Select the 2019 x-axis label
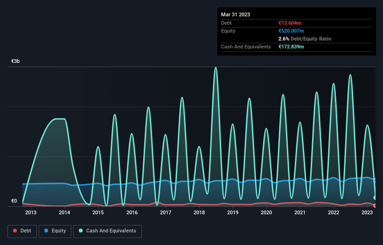 (233, 212)
